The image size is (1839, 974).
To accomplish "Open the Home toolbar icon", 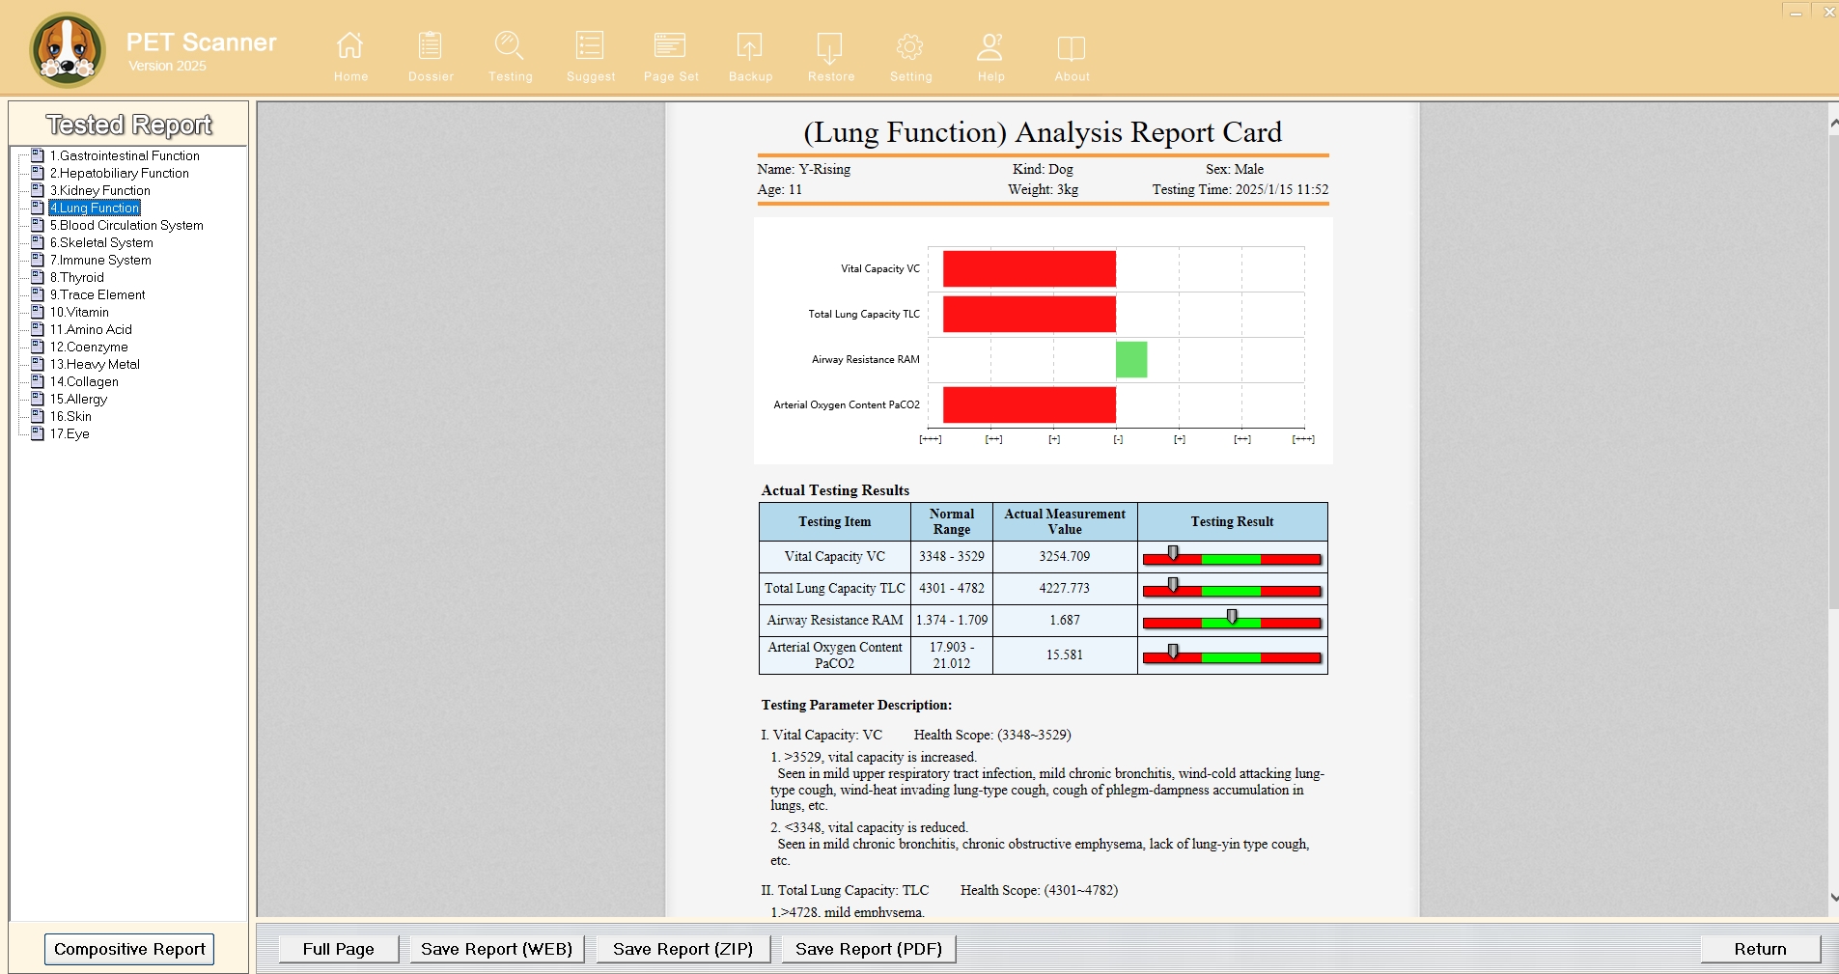I will pyautogui.click(x=349, y=45).
